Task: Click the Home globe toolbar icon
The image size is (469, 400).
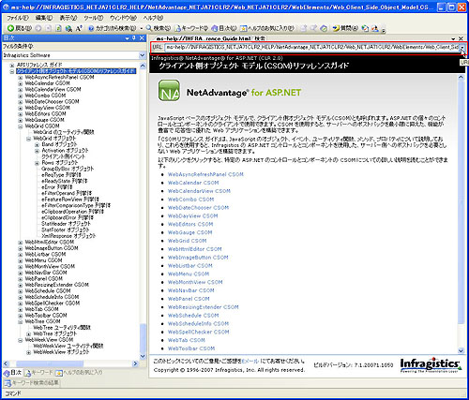Action: (68, 28)
